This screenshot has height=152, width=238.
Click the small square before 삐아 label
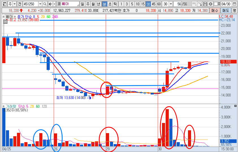[x=3, y=17]
